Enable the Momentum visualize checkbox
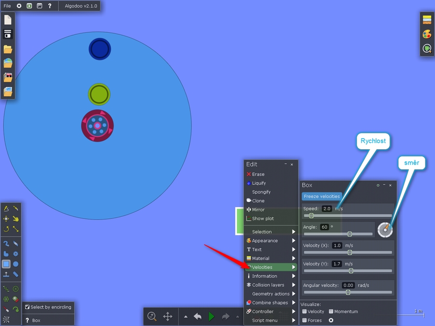The width and height of the screenshot is (435, 326). click(331, 312)
